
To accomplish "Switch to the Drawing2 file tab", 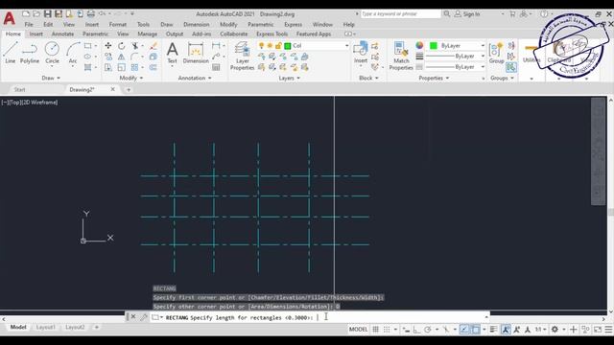I will pos(82,89).
